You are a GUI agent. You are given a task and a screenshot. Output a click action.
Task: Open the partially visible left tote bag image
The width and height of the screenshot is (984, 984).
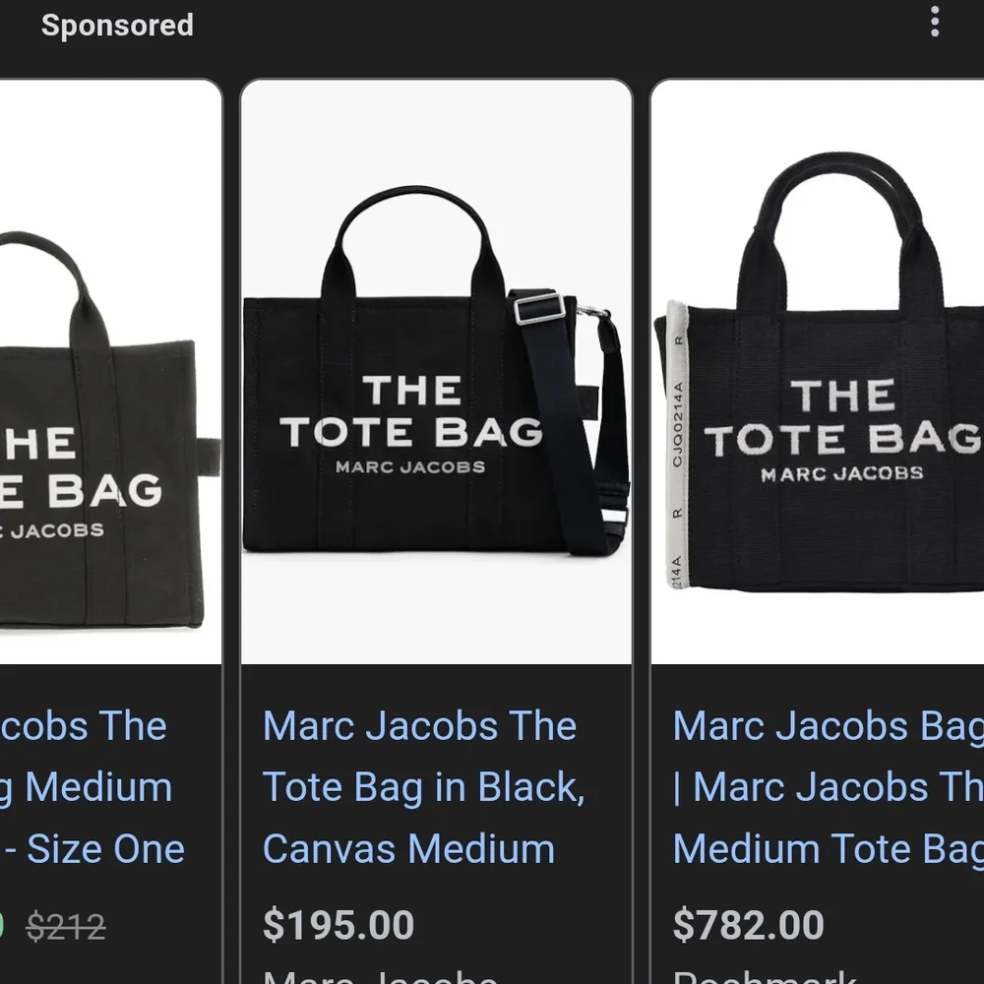[110, 372]
